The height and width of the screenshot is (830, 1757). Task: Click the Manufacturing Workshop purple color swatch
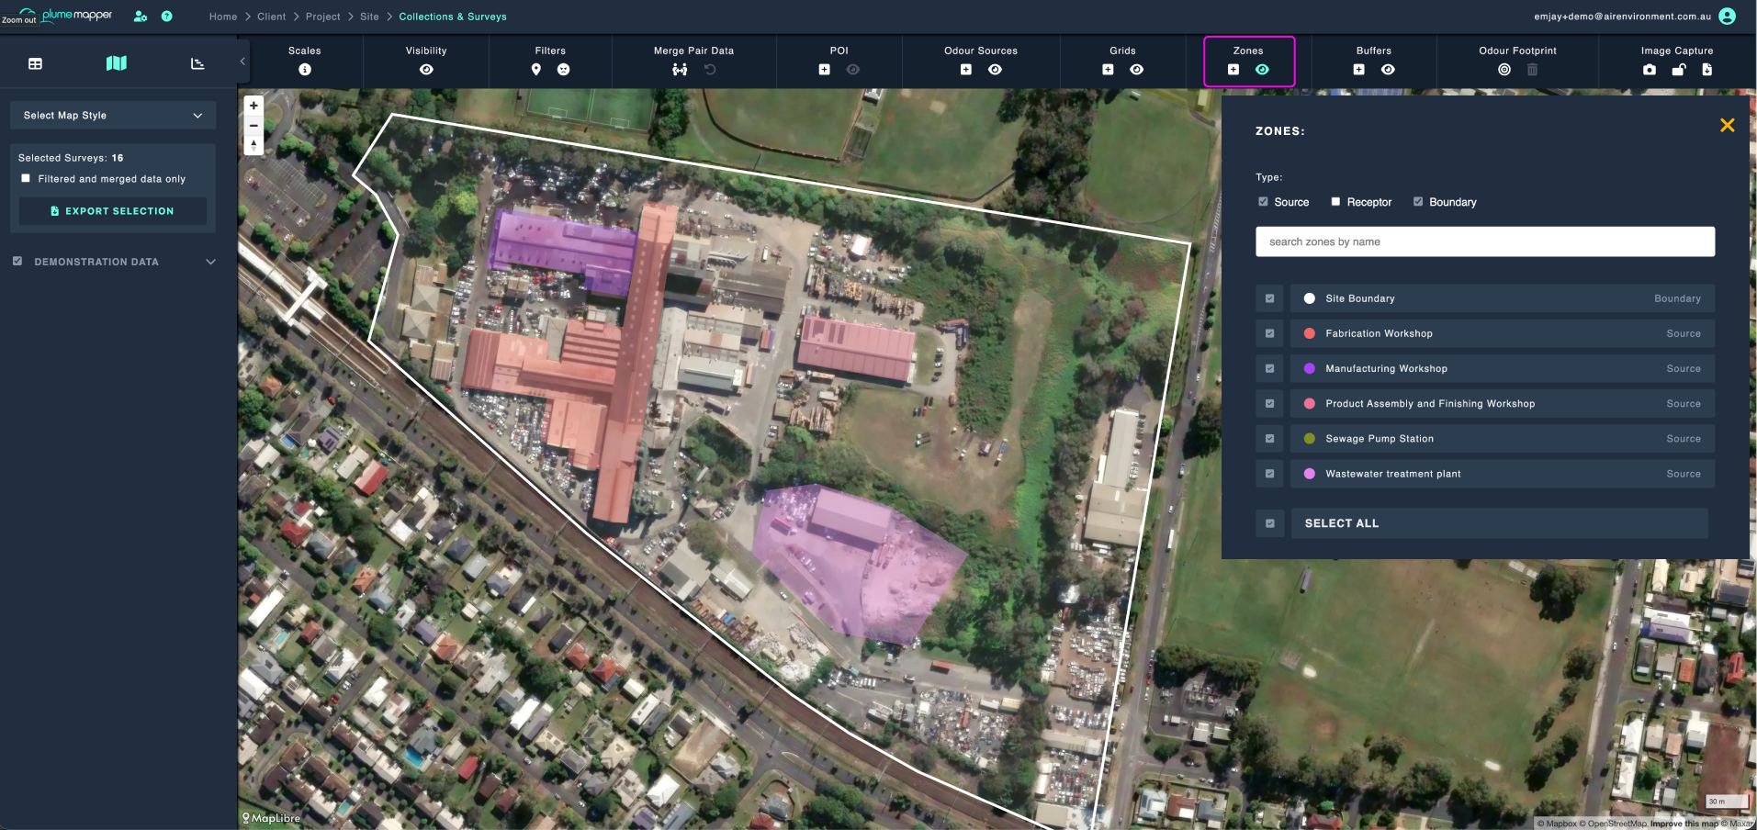click(x=1310, y=369)
